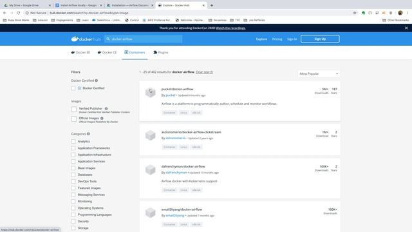Open a new browser tab with plus
Image resolution: width=412 pixels, height=232 pixels.
tap(212, 5)
